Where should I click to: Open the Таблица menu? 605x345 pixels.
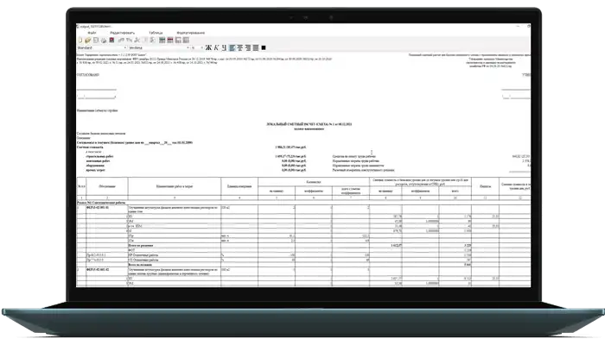pyautogui.click(x=155, y=33)
